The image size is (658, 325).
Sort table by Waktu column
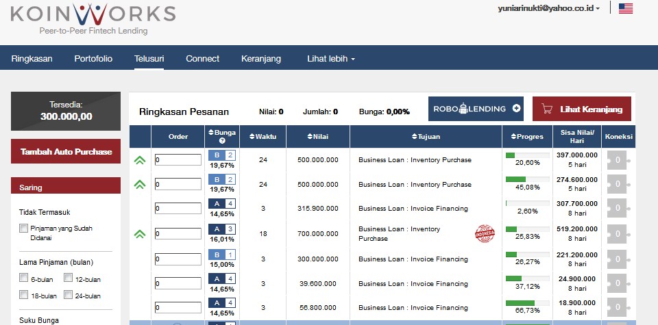tap(263, 137)
